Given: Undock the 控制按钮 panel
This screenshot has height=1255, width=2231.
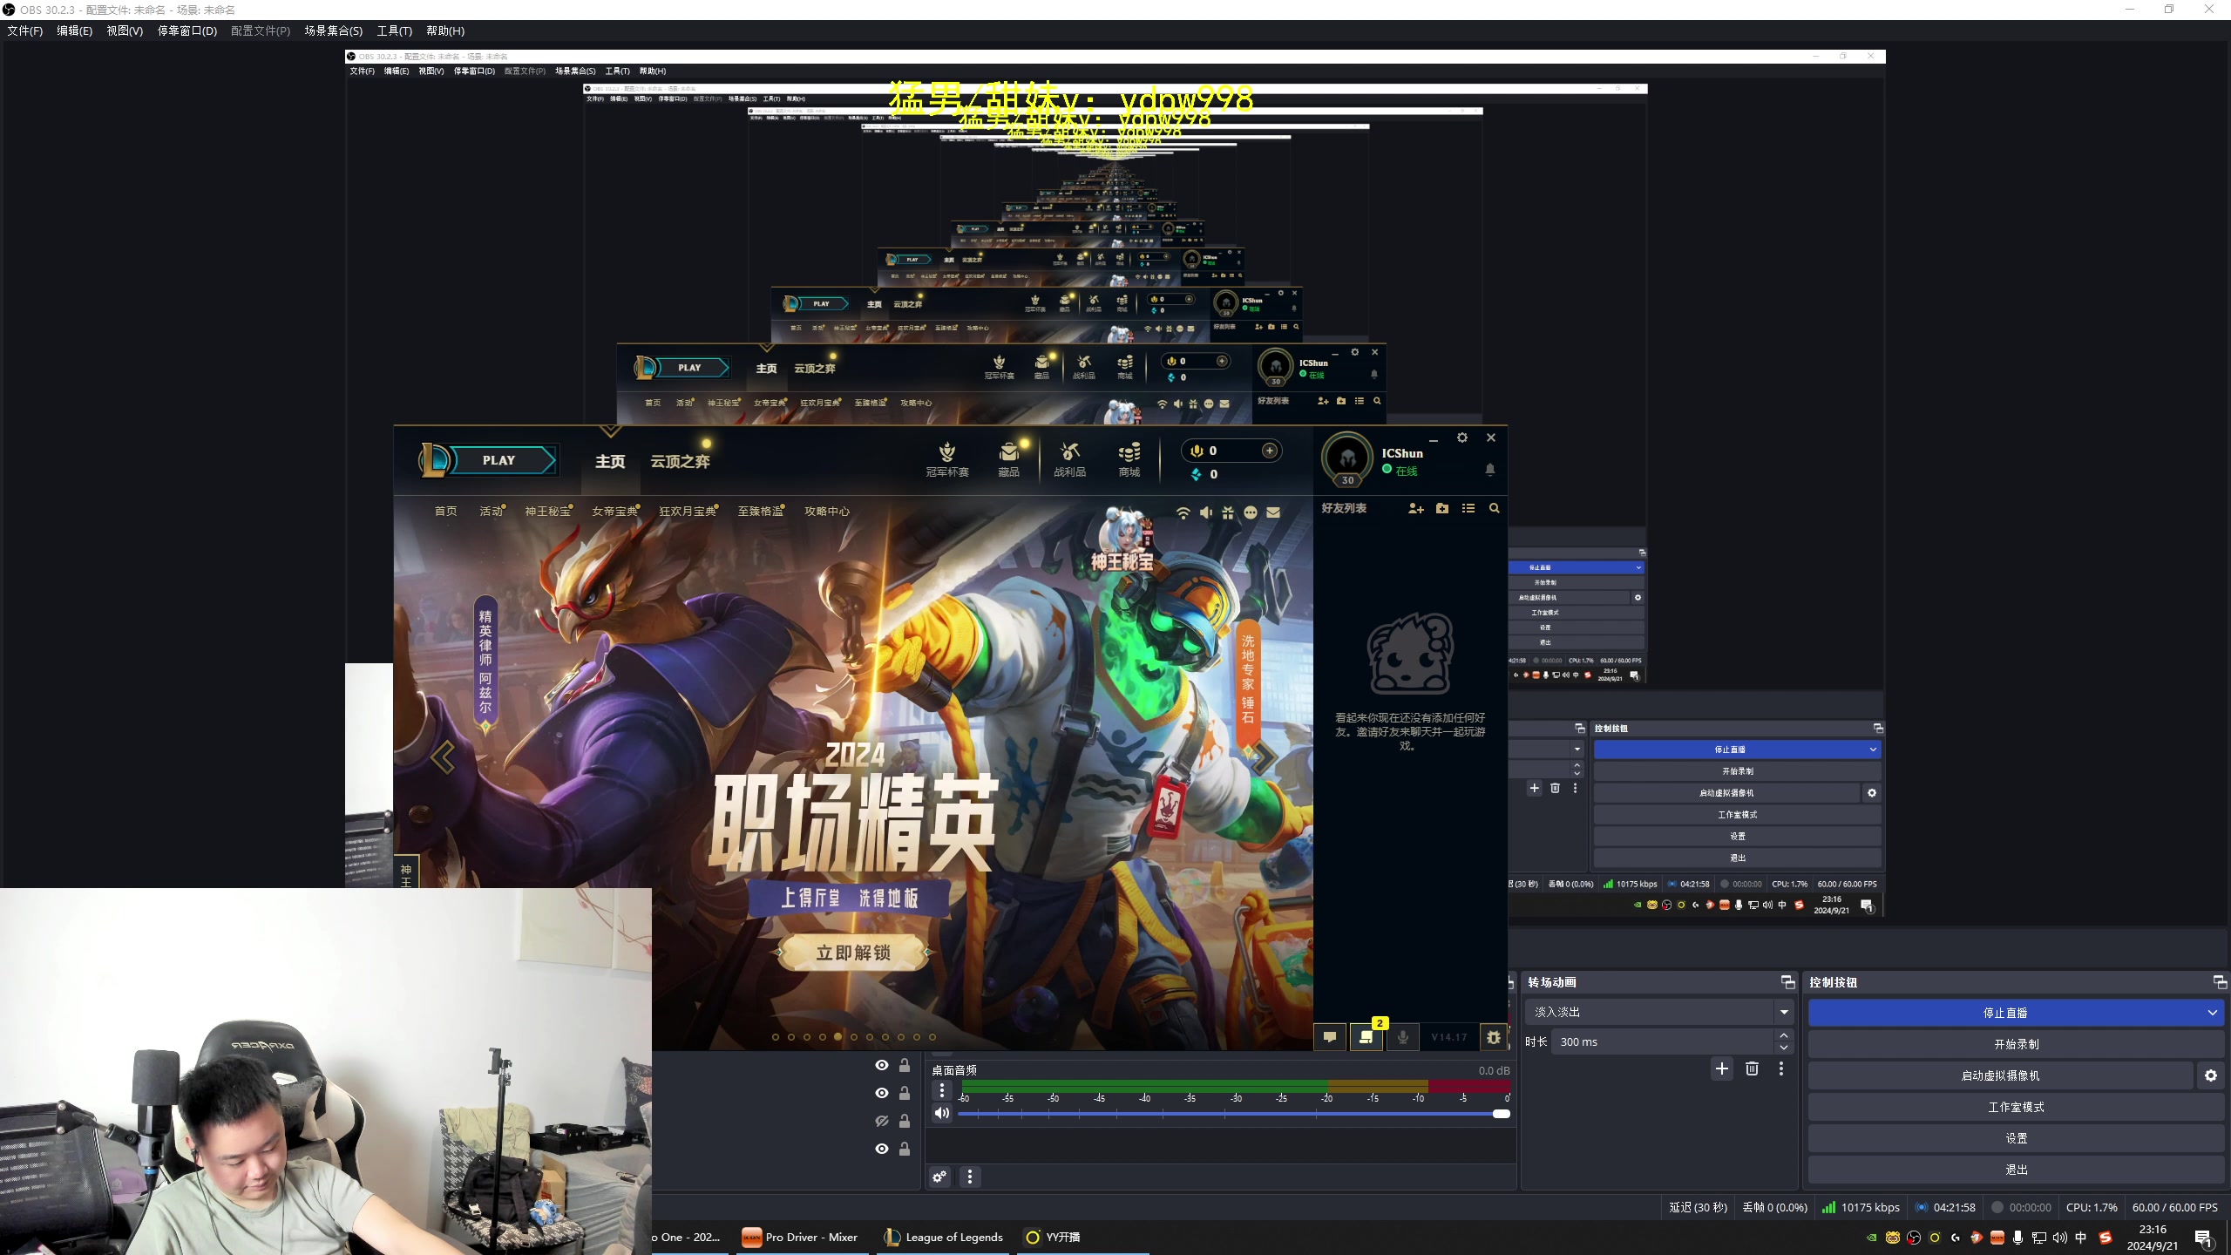Looking at the screenshot, I should click(2220, 982).
